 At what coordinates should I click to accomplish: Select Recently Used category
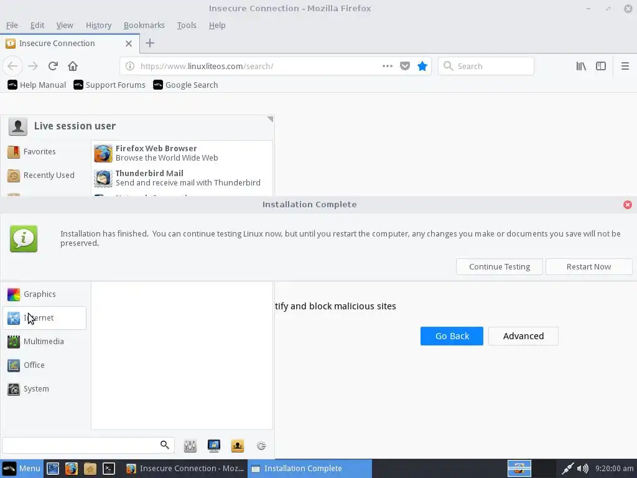45,175
